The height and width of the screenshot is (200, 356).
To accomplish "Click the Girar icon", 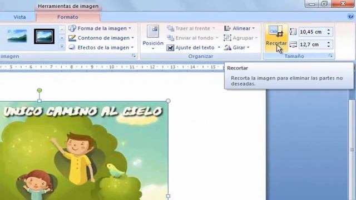I will point(228,48).
